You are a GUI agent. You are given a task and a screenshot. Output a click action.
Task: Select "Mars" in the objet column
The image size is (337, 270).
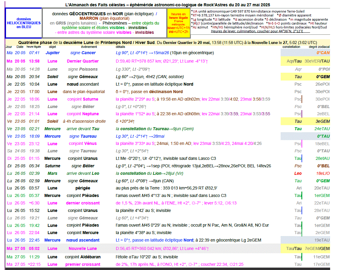[52, 173]
